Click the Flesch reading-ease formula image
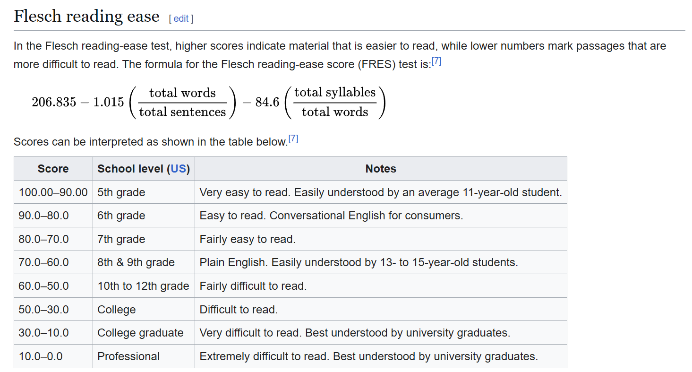The image size is (692, 372). pyautogui.click(x=208, y=103)
